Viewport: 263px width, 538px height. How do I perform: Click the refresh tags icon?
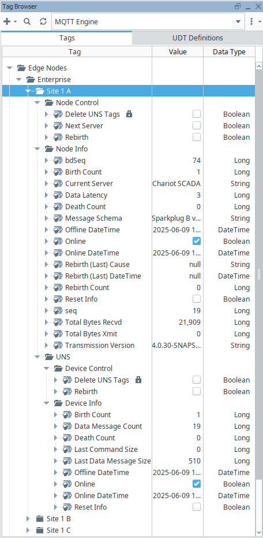pyautogui.click(x=43, y=21)
